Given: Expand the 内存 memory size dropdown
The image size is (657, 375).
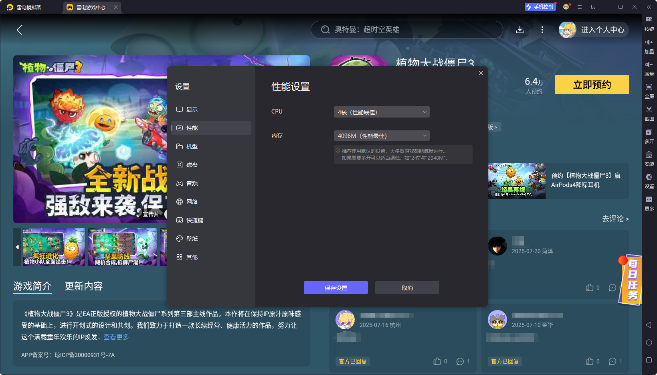Looking at the screenshot, I should pyautogui.click(x=381, y=136).
